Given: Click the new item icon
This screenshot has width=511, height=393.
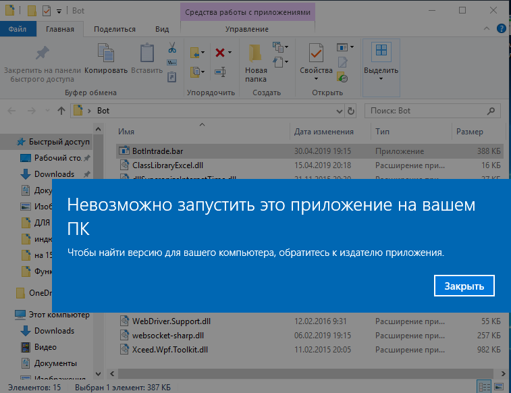Looking at the screenshot, I should tap(278, 47).
